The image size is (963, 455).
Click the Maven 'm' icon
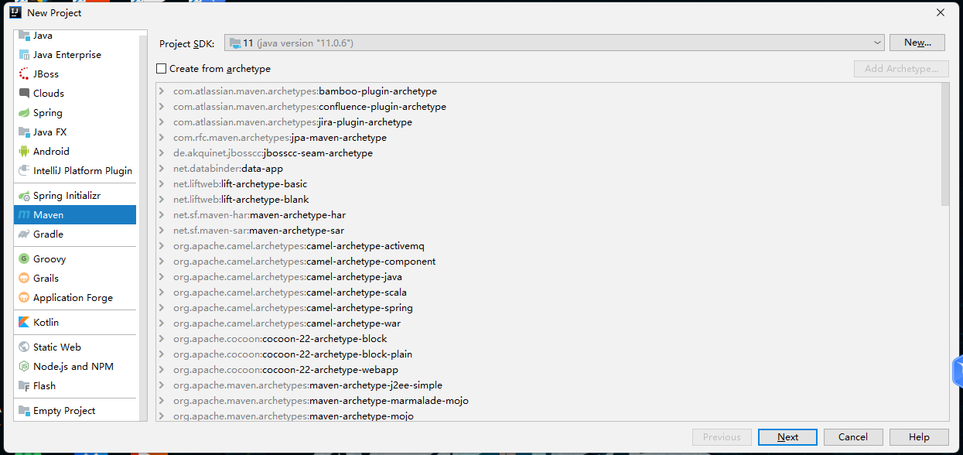(24, 215)
